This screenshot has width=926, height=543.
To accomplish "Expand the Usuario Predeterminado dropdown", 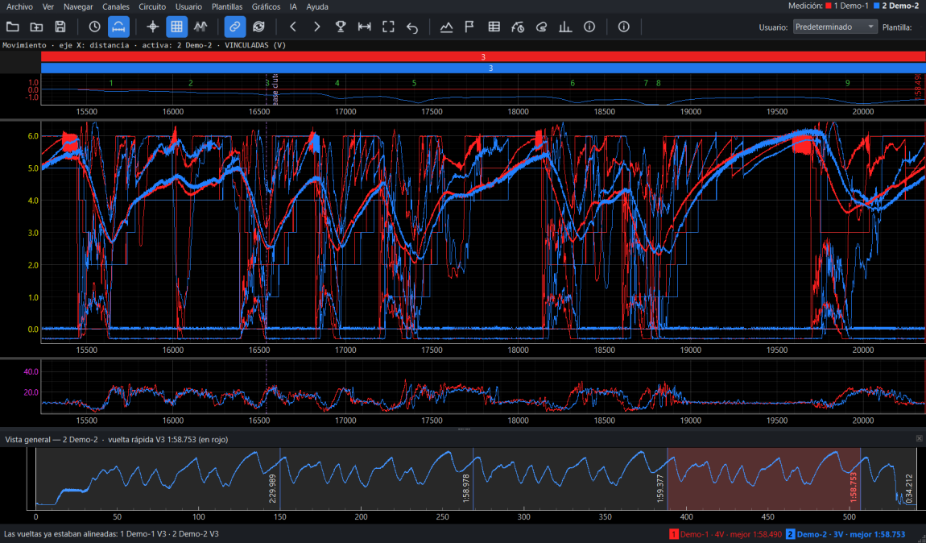I will tap(834, 27).
